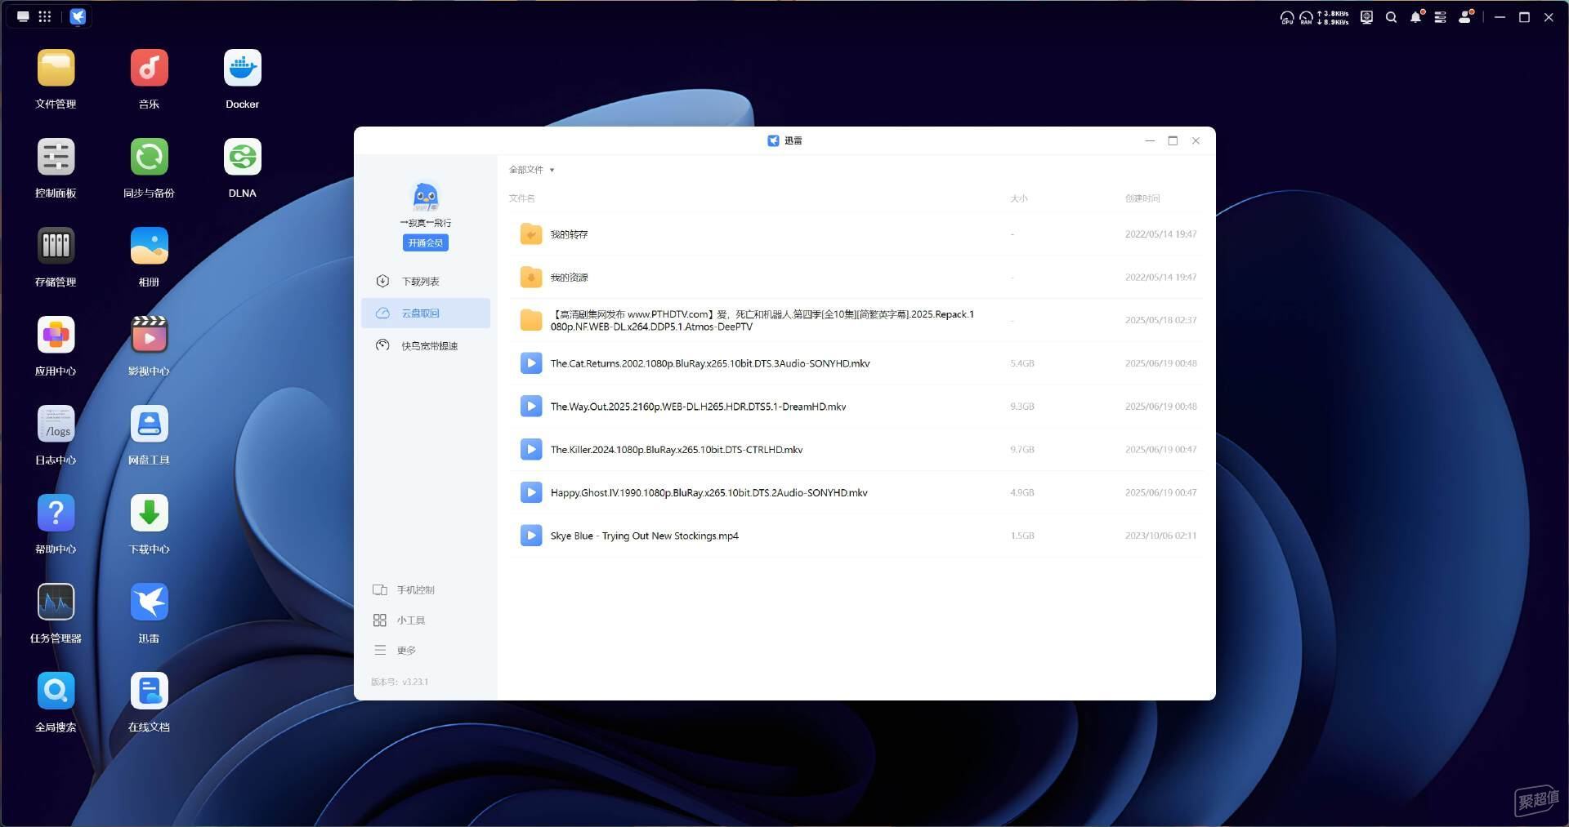Open 影视中心 app icon

(x=149, y=335)
